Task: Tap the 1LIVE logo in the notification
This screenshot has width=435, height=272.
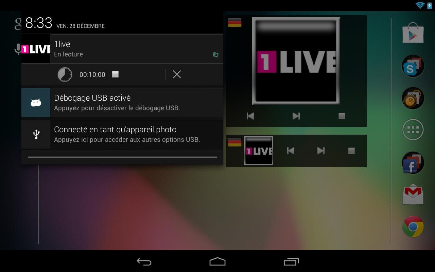Action: [36, 49]
